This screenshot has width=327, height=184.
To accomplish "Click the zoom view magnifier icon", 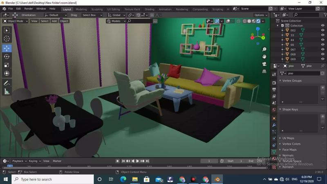I will pos(264,49).
